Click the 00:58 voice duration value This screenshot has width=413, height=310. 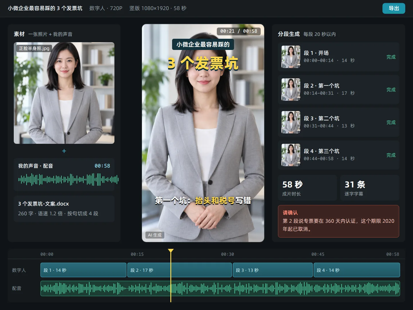(102, 166)
